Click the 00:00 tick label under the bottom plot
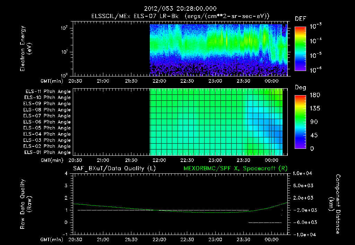355x245 pixels. click(x=271, y=239)
